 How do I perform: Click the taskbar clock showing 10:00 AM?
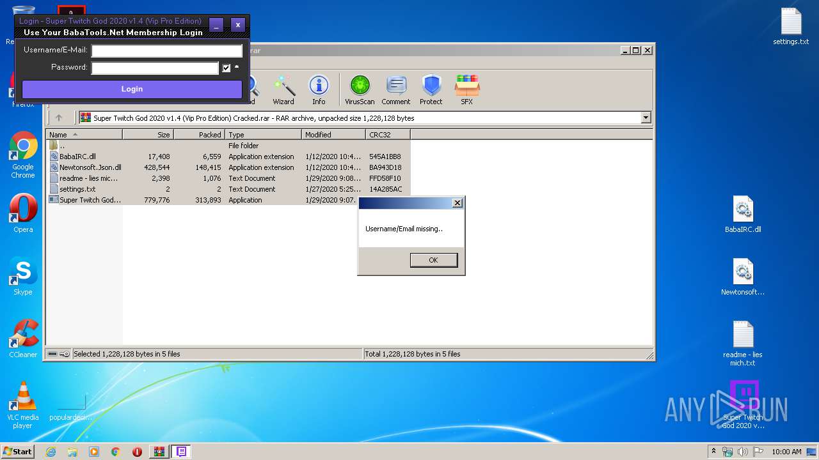click(x=786, y=452)
